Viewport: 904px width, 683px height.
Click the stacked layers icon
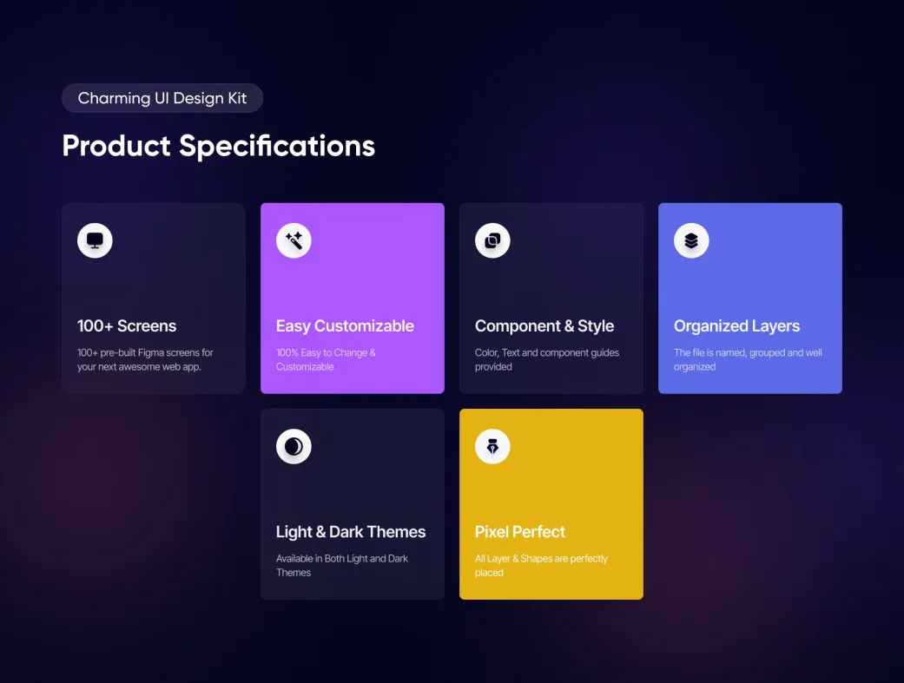691,240
